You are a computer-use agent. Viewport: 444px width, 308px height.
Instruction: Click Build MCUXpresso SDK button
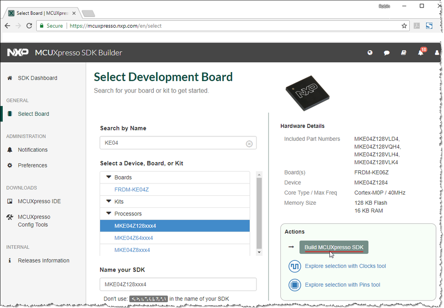[x=334, y=247]
